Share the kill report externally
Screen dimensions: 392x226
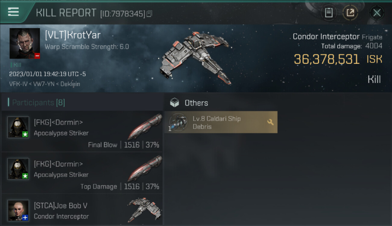tap(350, 13)
